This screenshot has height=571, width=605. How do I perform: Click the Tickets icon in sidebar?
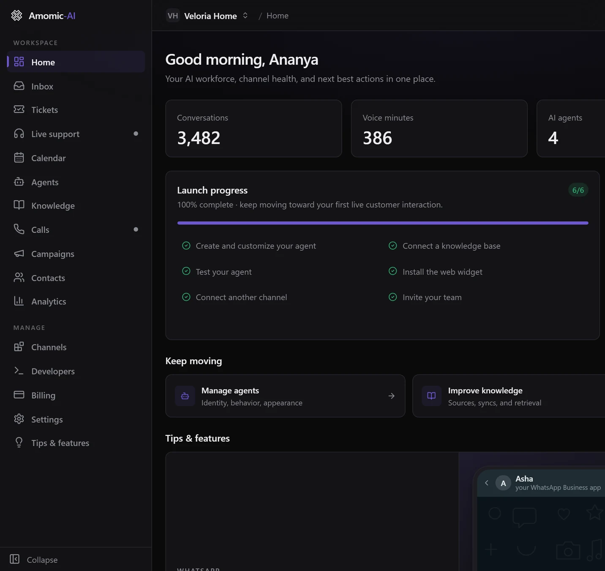click(x=19, y=110)
